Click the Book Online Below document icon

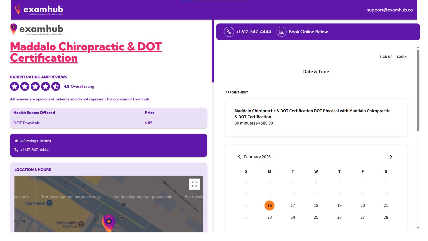coord(281,32)
